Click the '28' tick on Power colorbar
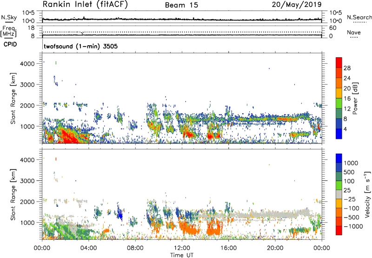Viewport: 372px width, 258px height. click(347, 68)
